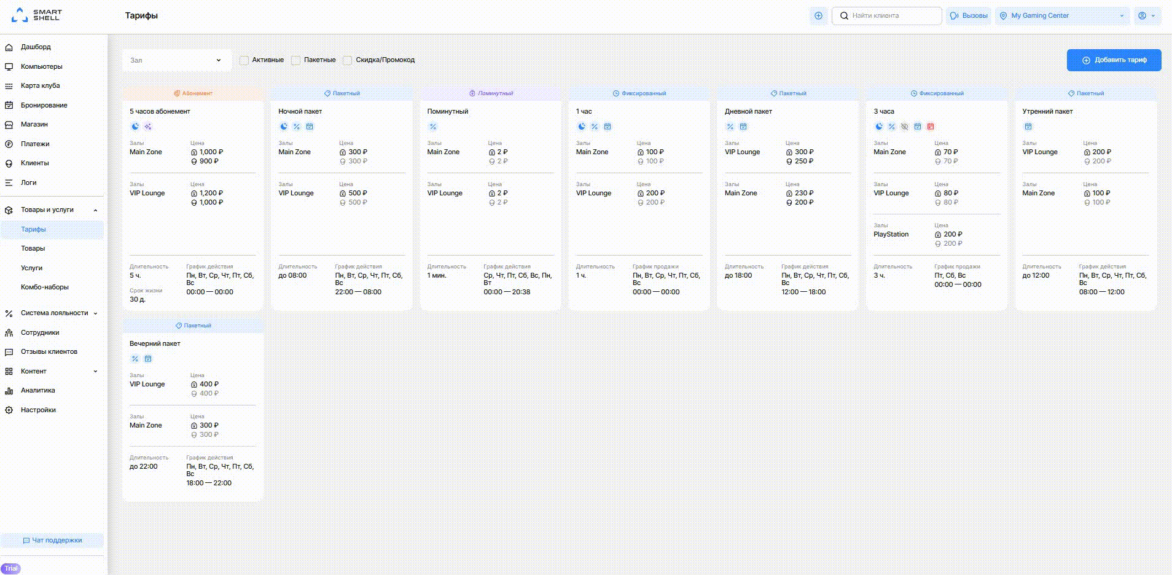
Task: Click percent icon on Вечерний пакет card
Action: (135, 359)
